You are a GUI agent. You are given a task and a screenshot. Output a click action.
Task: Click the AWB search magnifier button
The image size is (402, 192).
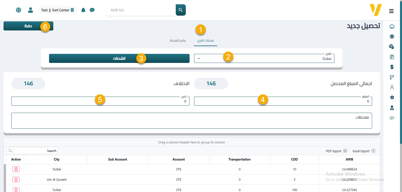181,10
